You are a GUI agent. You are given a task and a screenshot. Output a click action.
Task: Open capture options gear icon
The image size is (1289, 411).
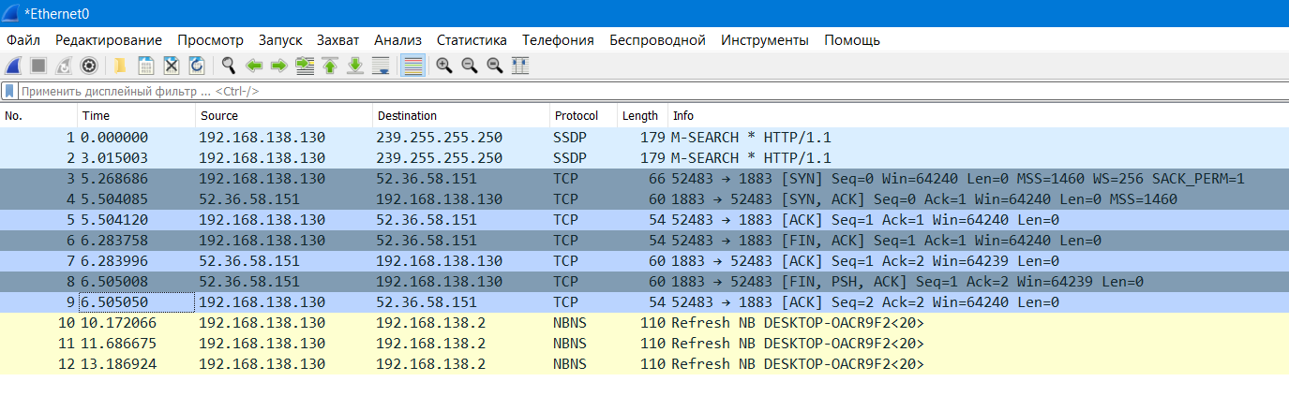pos(89,66)
